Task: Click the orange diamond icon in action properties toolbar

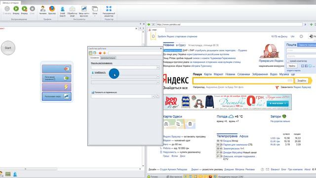Action: (x=104, y=53)
